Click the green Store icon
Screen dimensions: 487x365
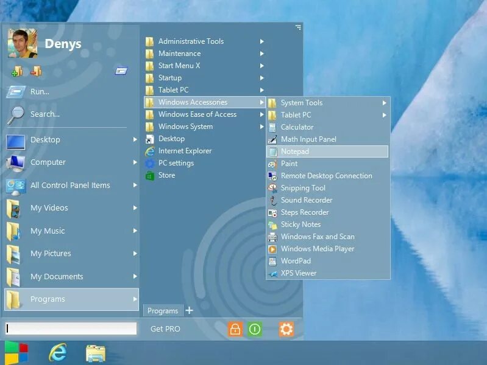[x=150, y=176]
